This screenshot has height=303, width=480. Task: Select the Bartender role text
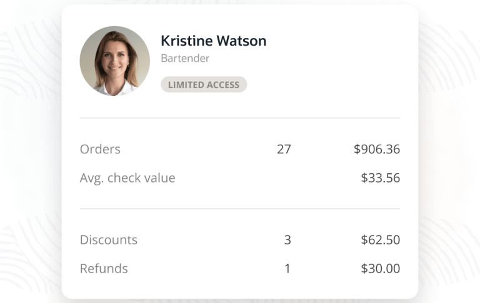click(x=184, y=59)
